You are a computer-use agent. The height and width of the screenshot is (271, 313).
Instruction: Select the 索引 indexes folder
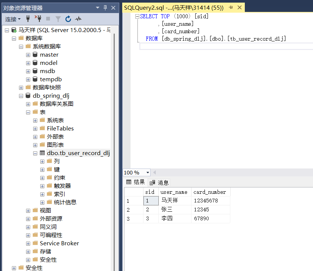coord(59,194)
